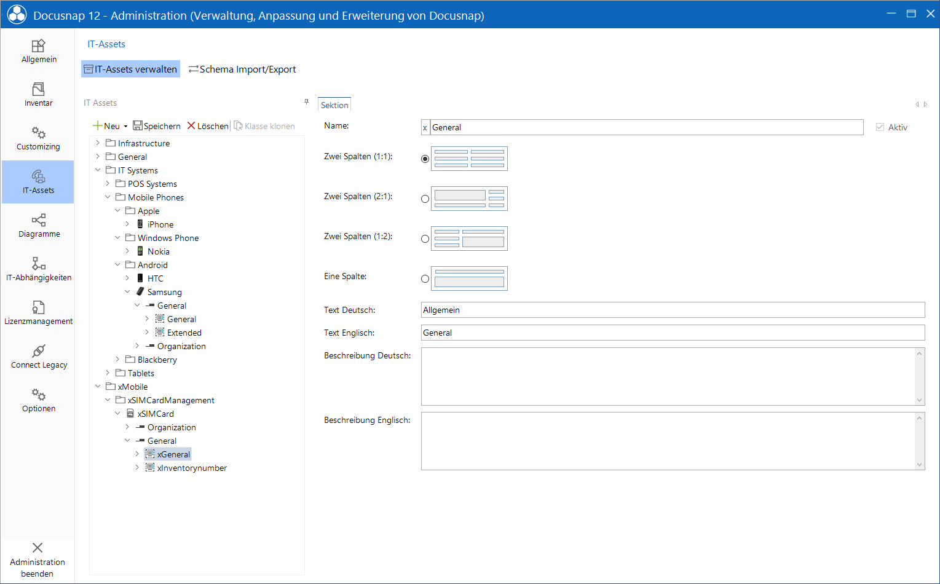Select the Sektion tab
Image resolution: width=940 pixels, height=584 pixels.
[334, 105]
